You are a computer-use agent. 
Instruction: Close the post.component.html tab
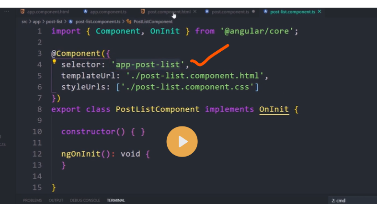coord(194,11)
